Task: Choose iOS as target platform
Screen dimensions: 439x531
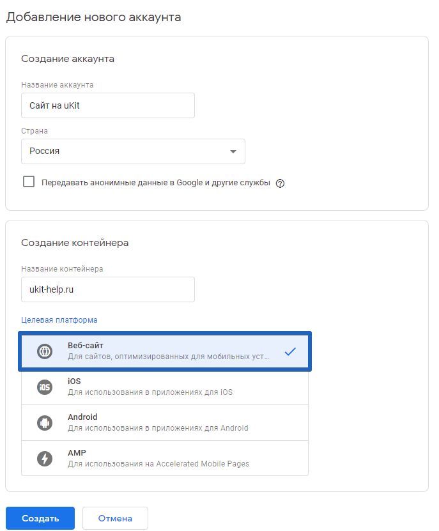Action: [x=166, y=387]
